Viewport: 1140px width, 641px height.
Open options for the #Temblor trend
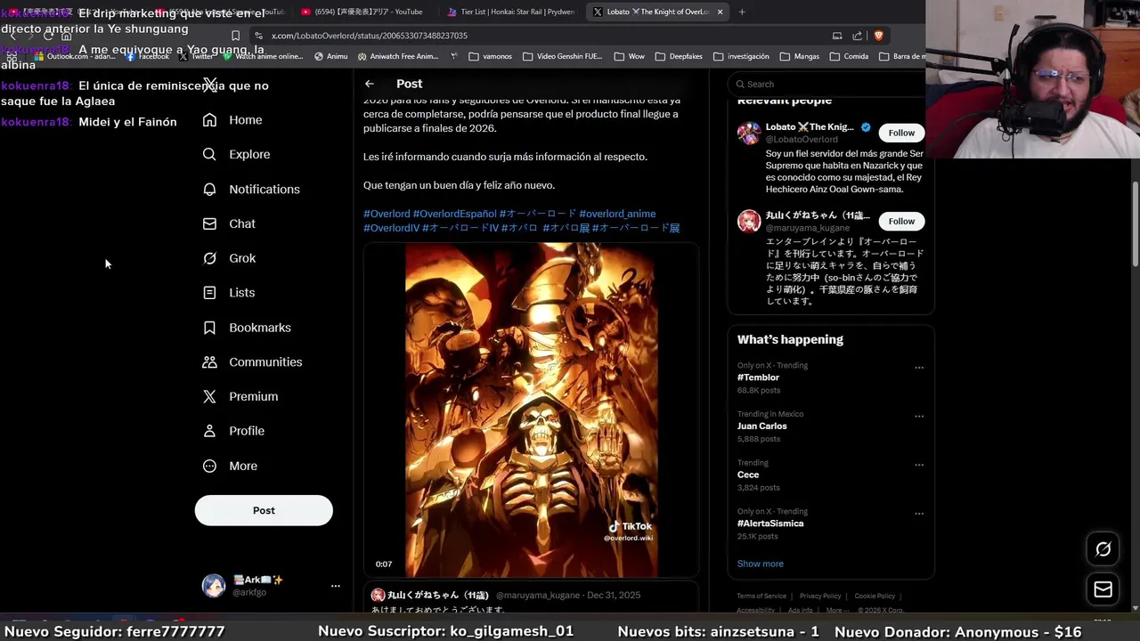pyautogui.click(x=919, y=368)
